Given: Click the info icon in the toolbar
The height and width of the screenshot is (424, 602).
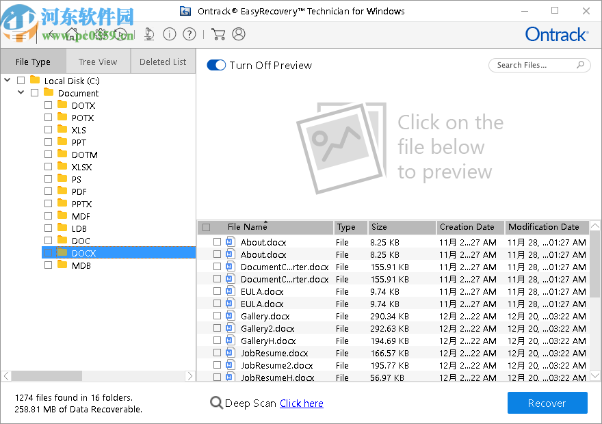Looking at the screenshot, I should click(169, 34).
